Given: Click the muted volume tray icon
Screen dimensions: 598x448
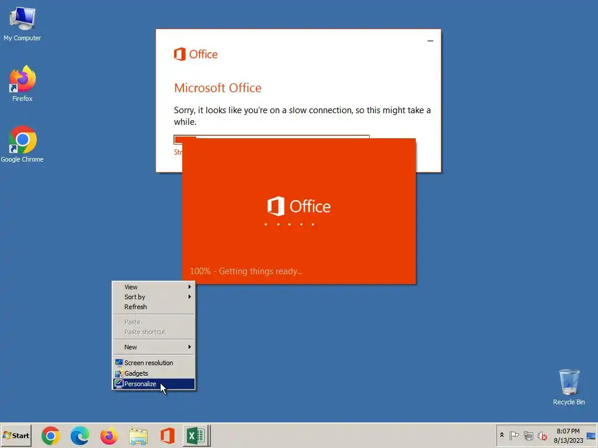Looking at the screenshot, I should (x=542, y=435).
